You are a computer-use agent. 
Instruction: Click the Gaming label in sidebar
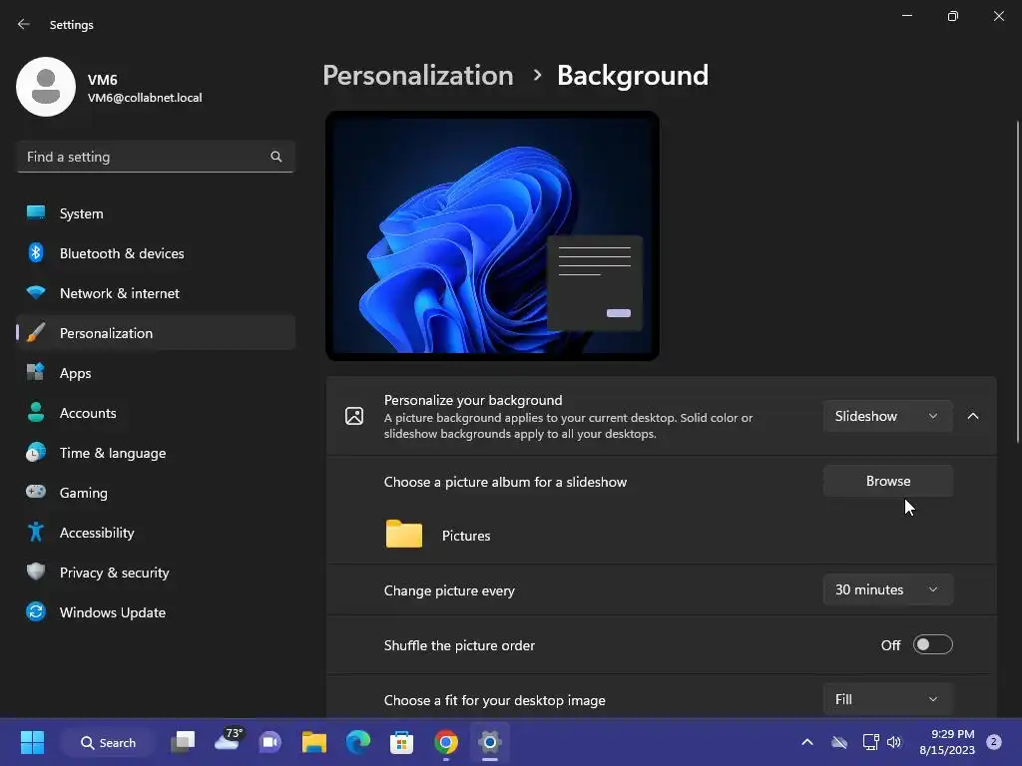pos(84,493)
